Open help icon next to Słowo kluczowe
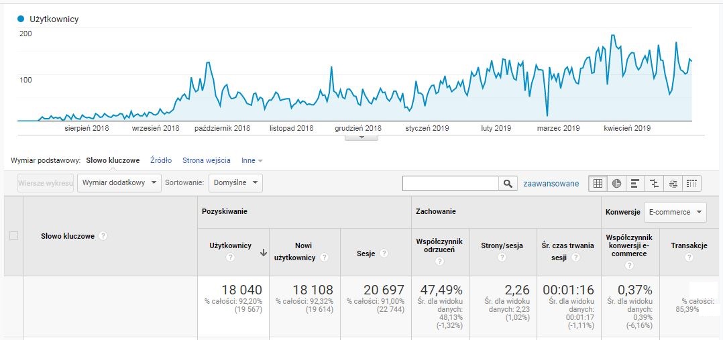Image resolution: width=723 pixels, height=340 pixels. [x=103, y=236]
